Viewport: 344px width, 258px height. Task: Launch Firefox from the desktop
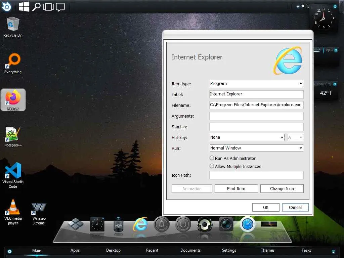pos(13,100)
